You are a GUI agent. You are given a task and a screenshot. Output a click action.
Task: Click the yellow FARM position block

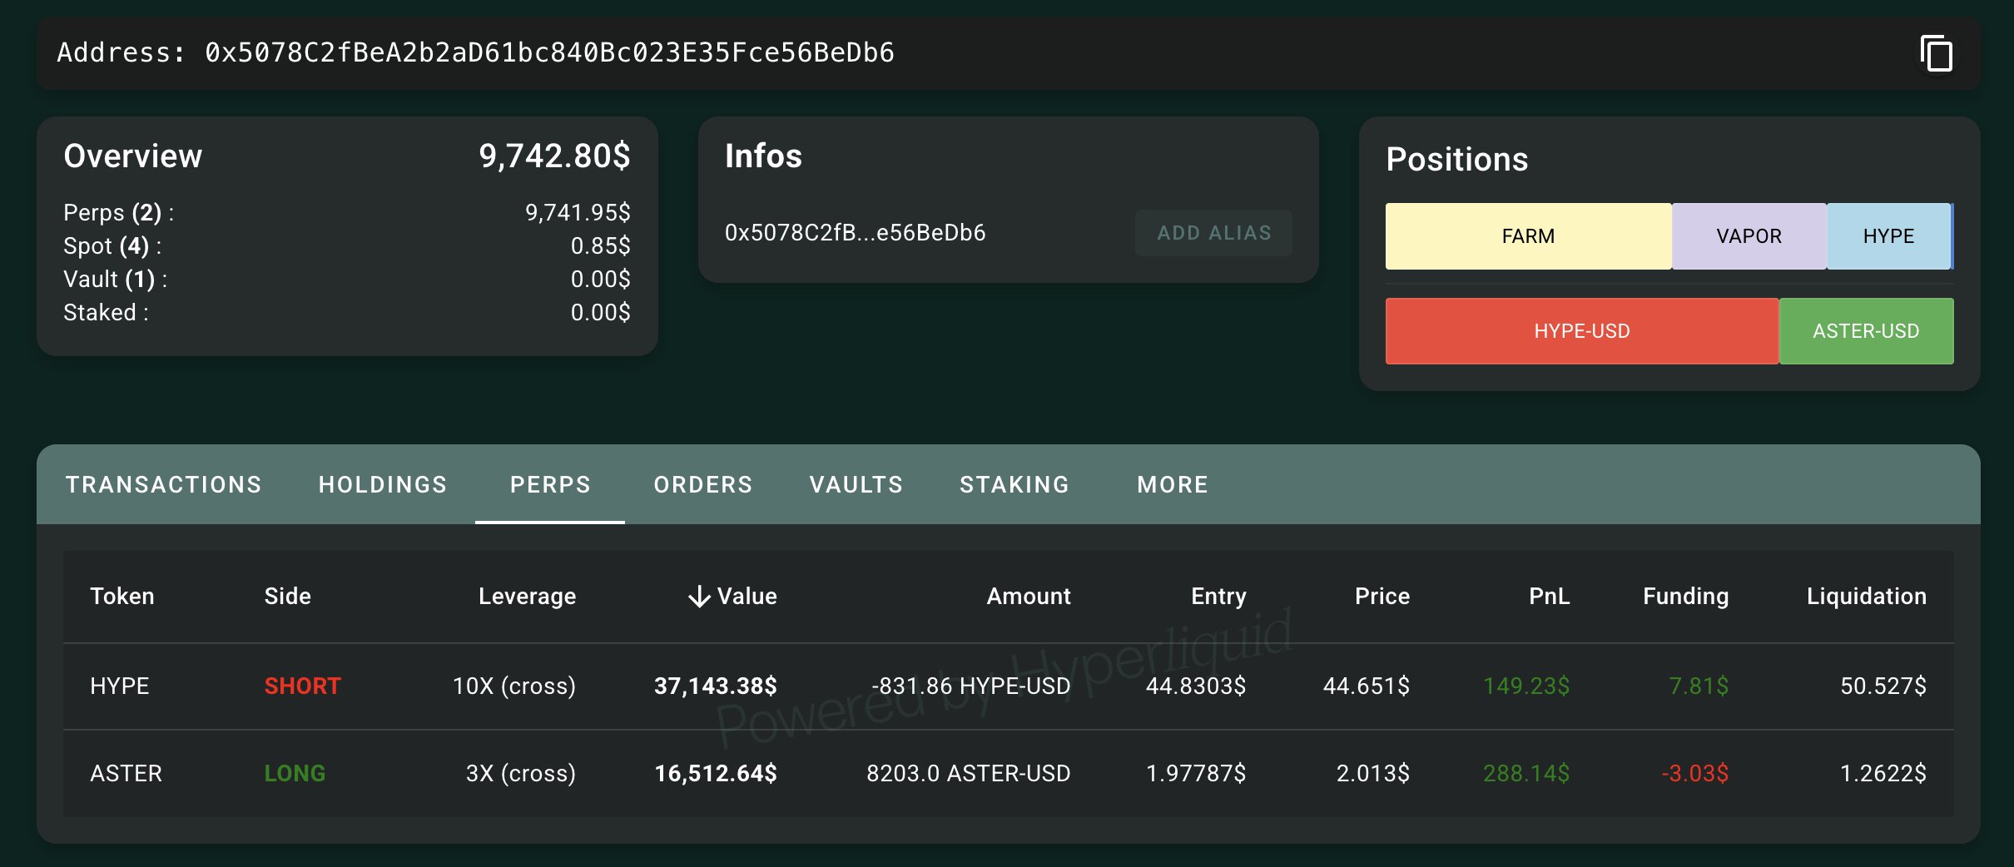pyautogui.click(x=1528, y=236)
